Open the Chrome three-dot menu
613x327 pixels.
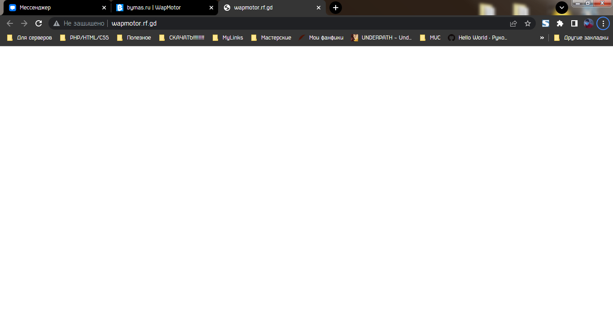(x=603, y=23)
